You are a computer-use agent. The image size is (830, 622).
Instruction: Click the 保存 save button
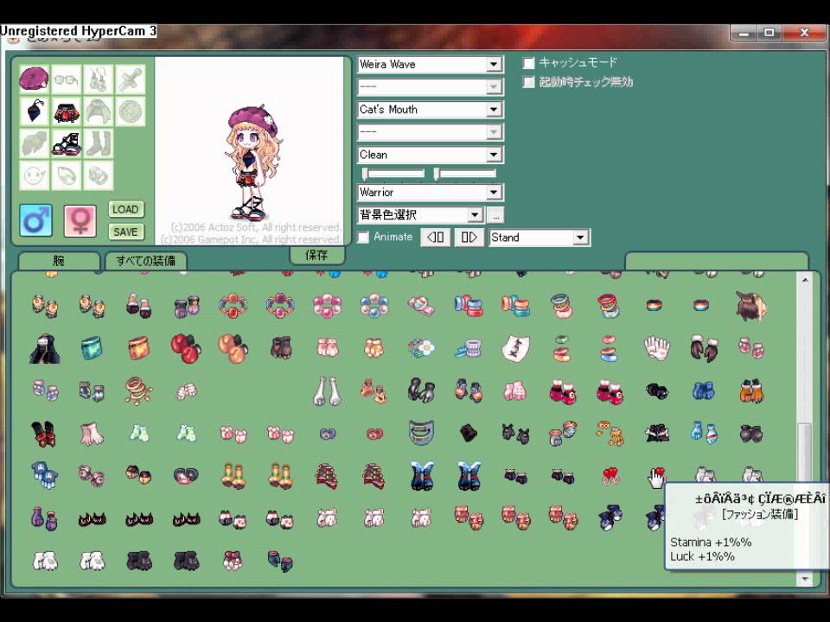tap(316, 256)
